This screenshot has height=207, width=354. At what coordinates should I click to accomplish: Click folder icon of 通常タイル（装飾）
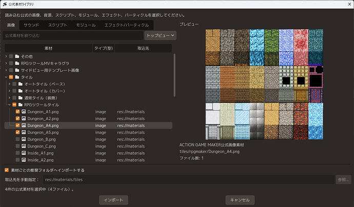[x=21, y=98]
